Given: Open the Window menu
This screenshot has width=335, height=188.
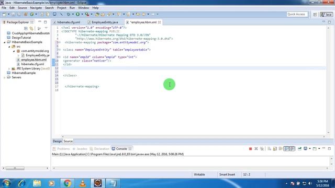Looking at the screenshot, I should [x=83, y=8].
